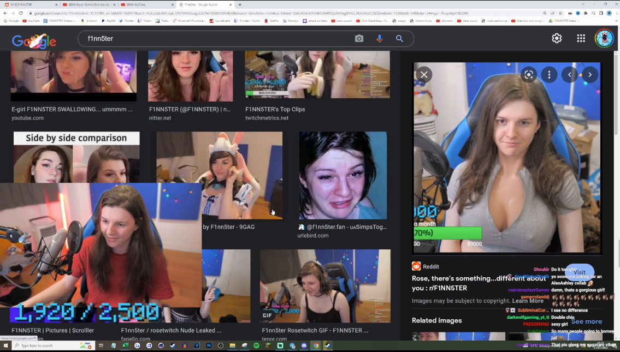Open Task View on the taskbar

(101, 345)
